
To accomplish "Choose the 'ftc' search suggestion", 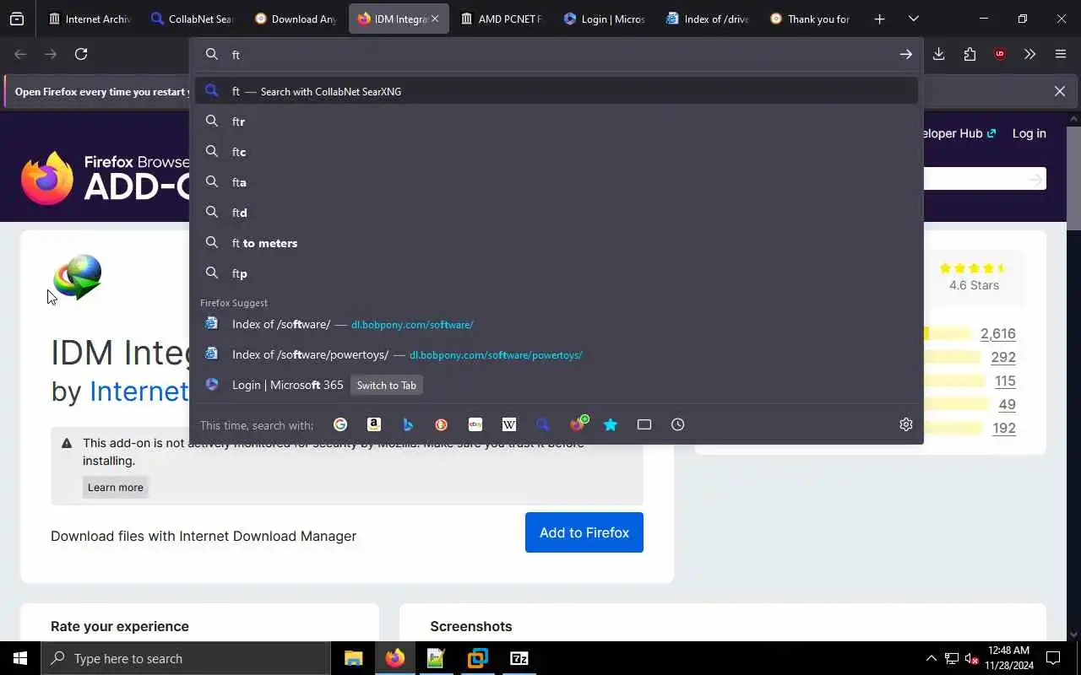I will tap(557, 152).
